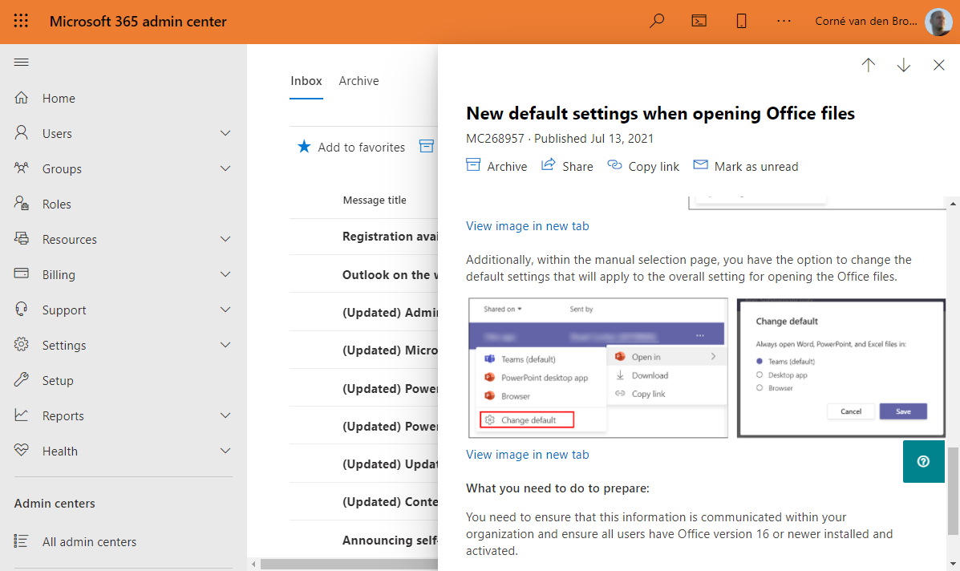
Task: Open the Announcing self- message row
Action: click(x=363, y=540)
